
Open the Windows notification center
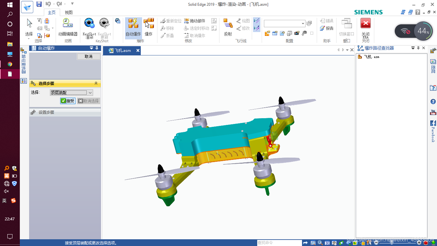click(x=10, y=237)
